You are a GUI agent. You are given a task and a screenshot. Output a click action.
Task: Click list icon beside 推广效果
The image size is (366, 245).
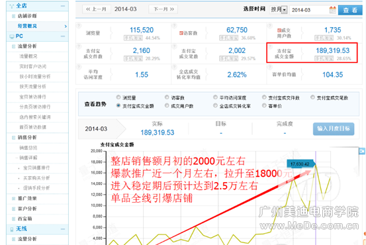(13, 199)
